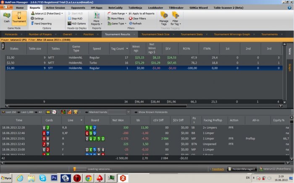294x183 pixels.
Task: Click Stop HUD button
Action: [x=75, y=18]
